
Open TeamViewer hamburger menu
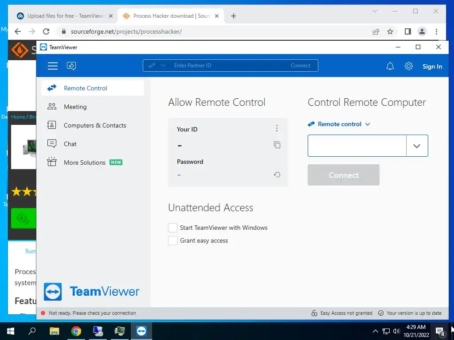[x=52, y=66]
